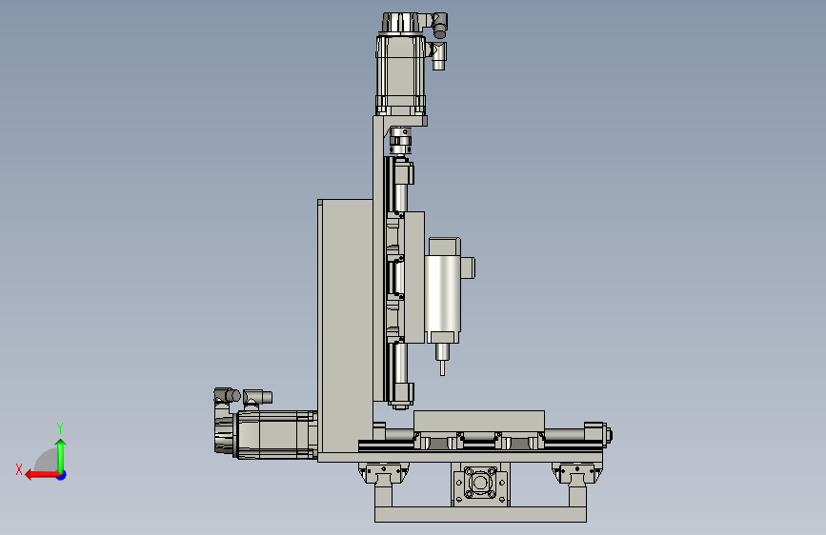Select the shaft coupling below the top motor

tap(400, 141)
